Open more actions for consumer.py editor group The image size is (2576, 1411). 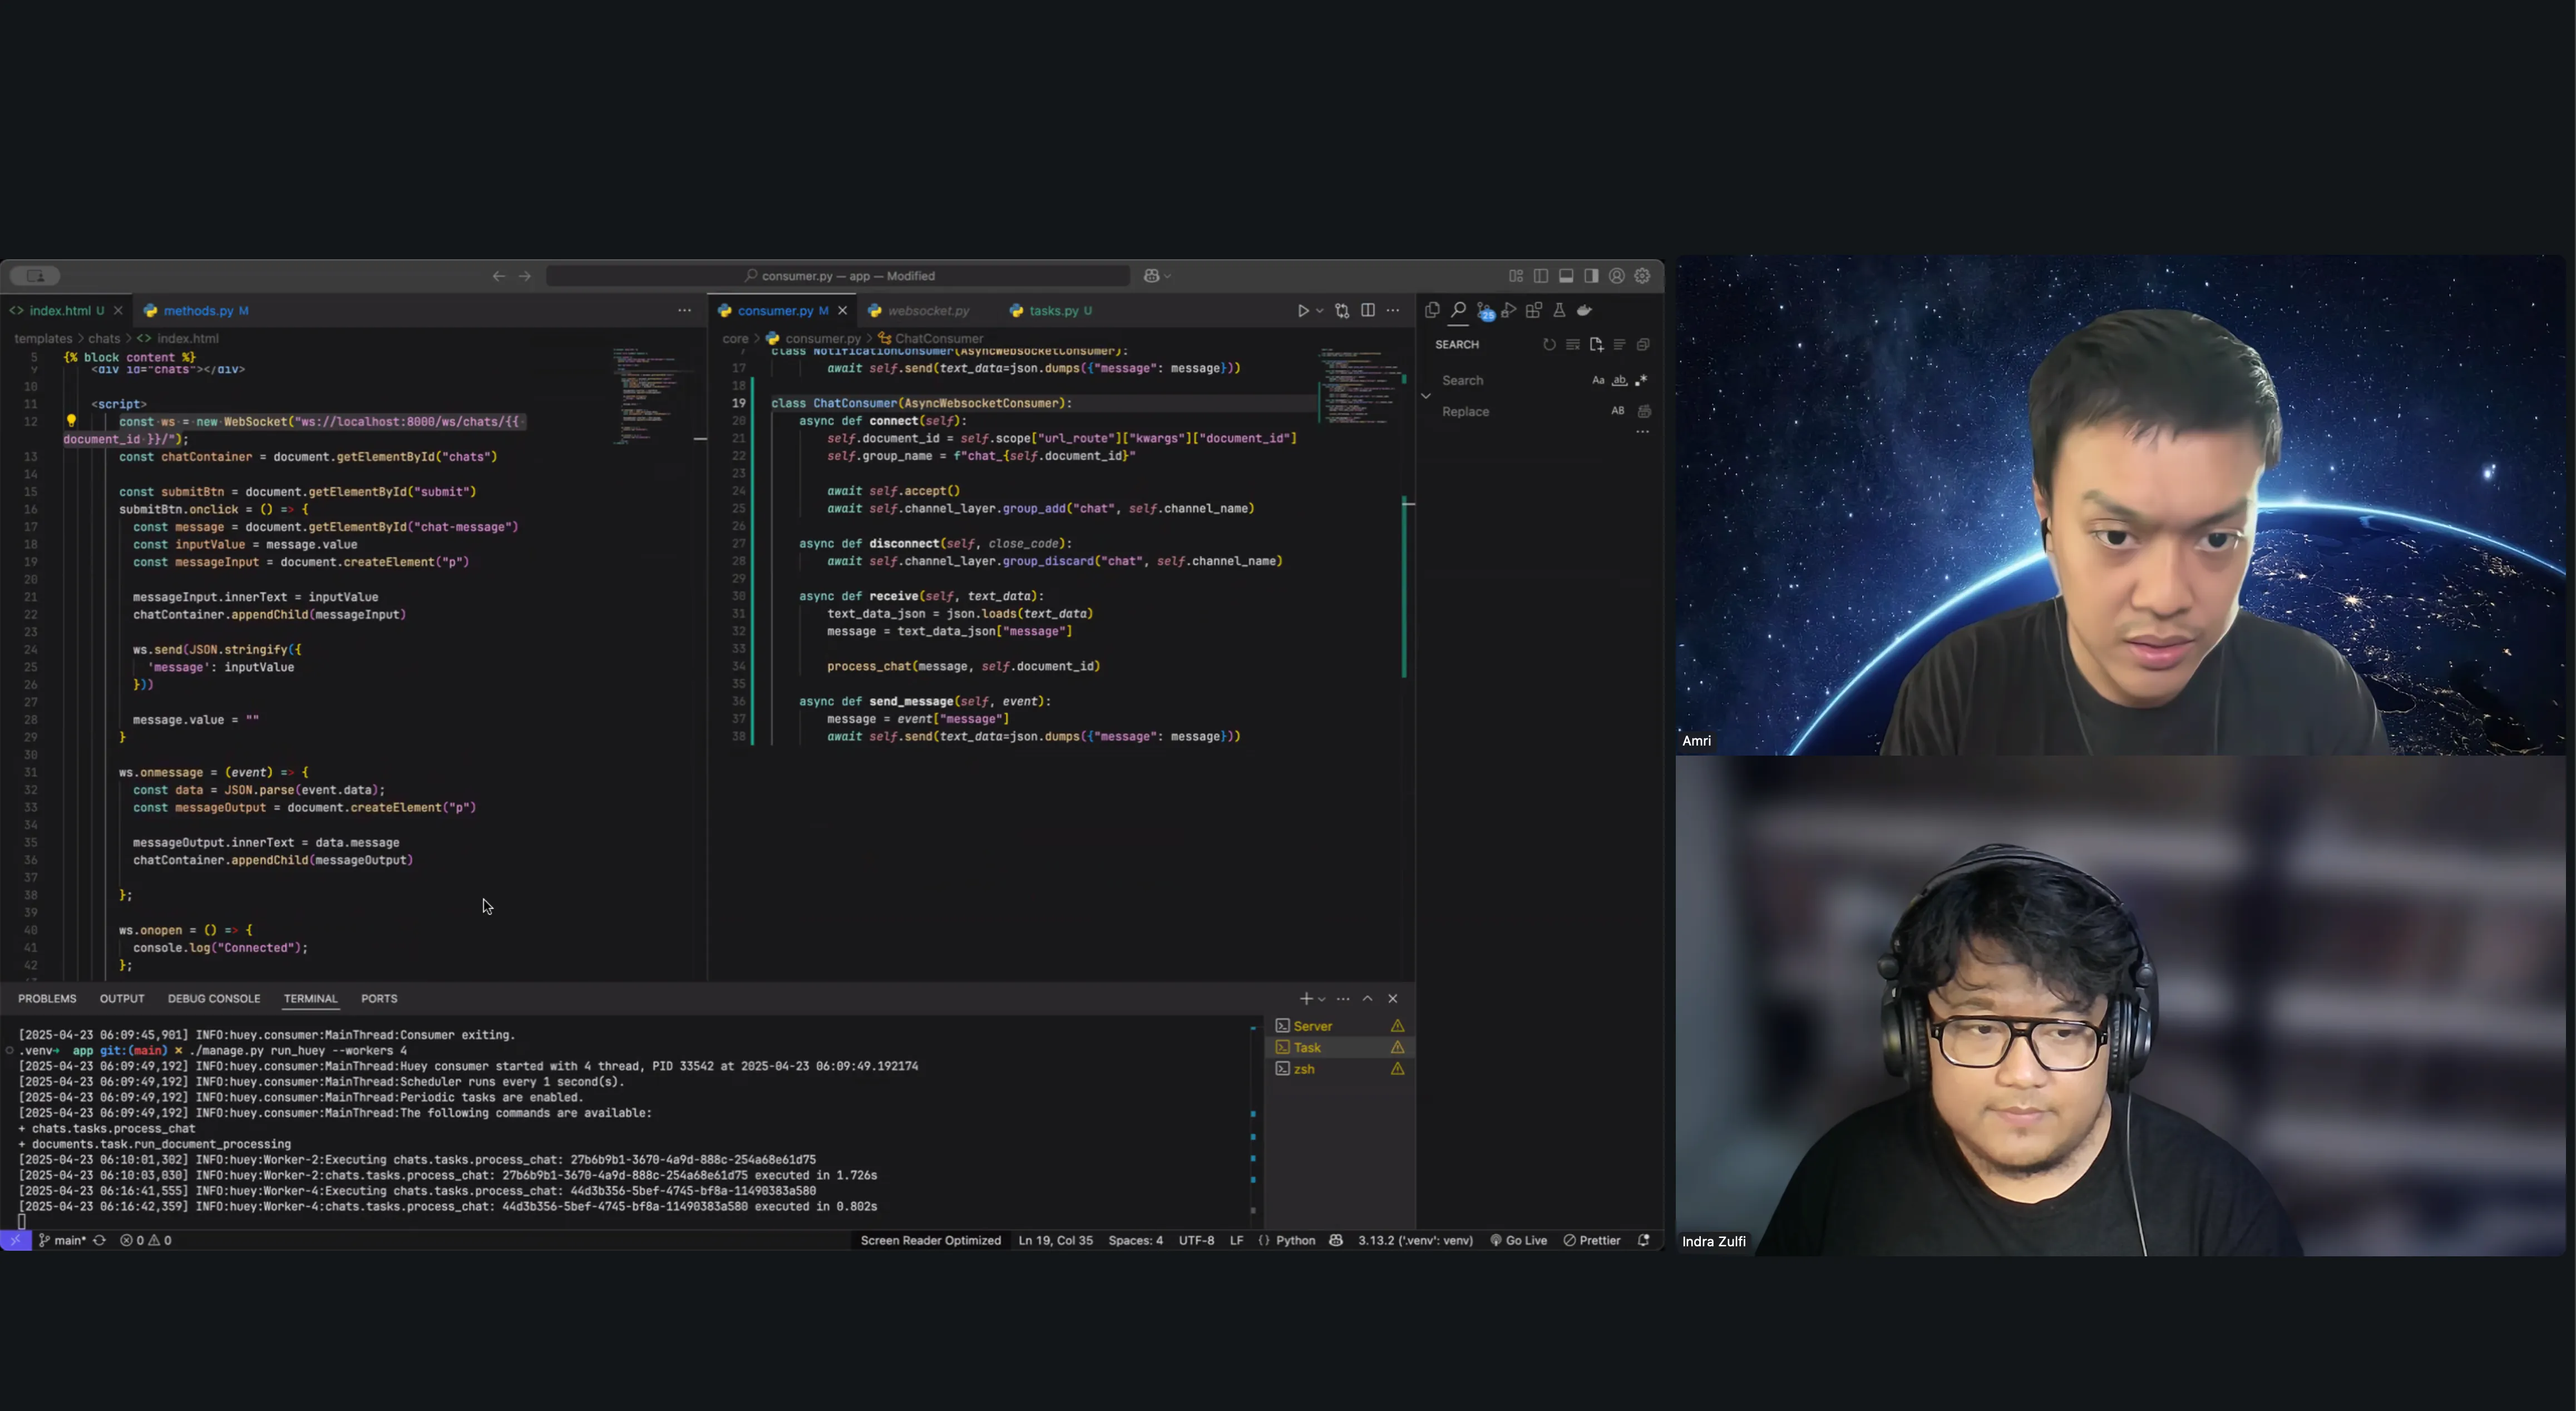click(x=1393, y=311)
